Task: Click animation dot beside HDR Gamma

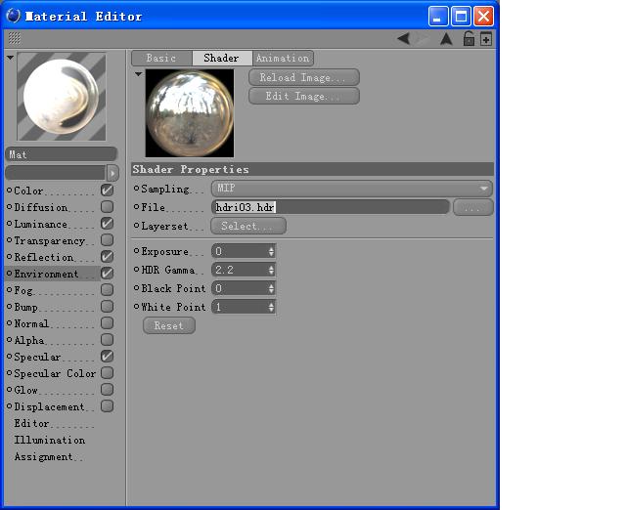Action: point(137,269)
